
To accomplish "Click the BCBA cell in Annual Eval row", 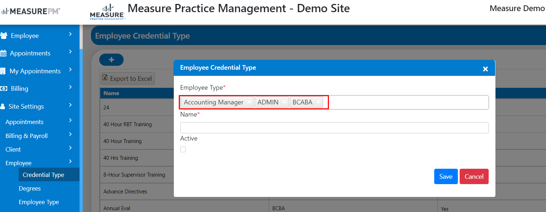I will pos(279,208).
